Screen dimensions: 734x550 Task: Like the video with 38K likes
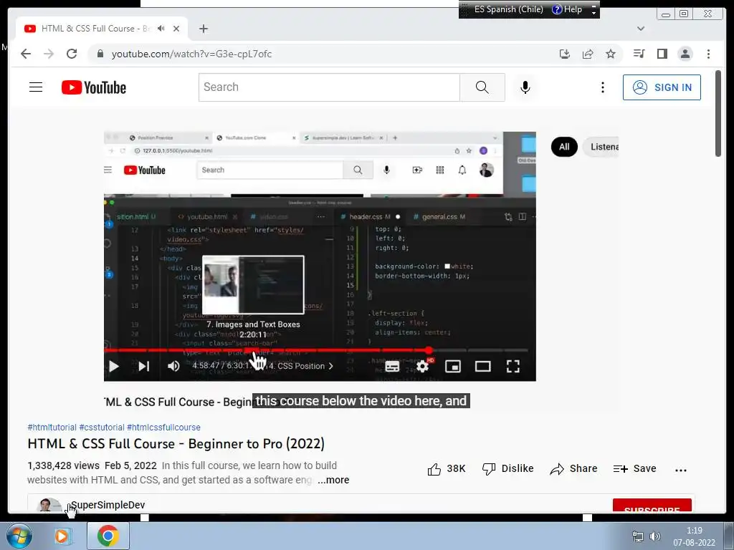tap(447, 468)
